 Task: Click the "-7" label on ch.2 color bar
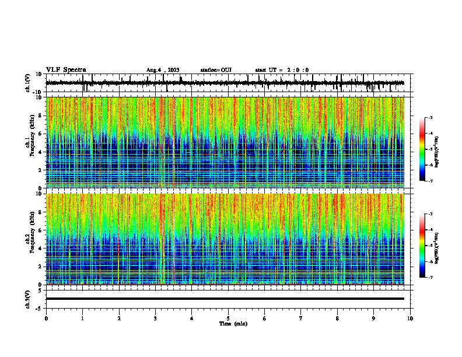tap(430, 277)
